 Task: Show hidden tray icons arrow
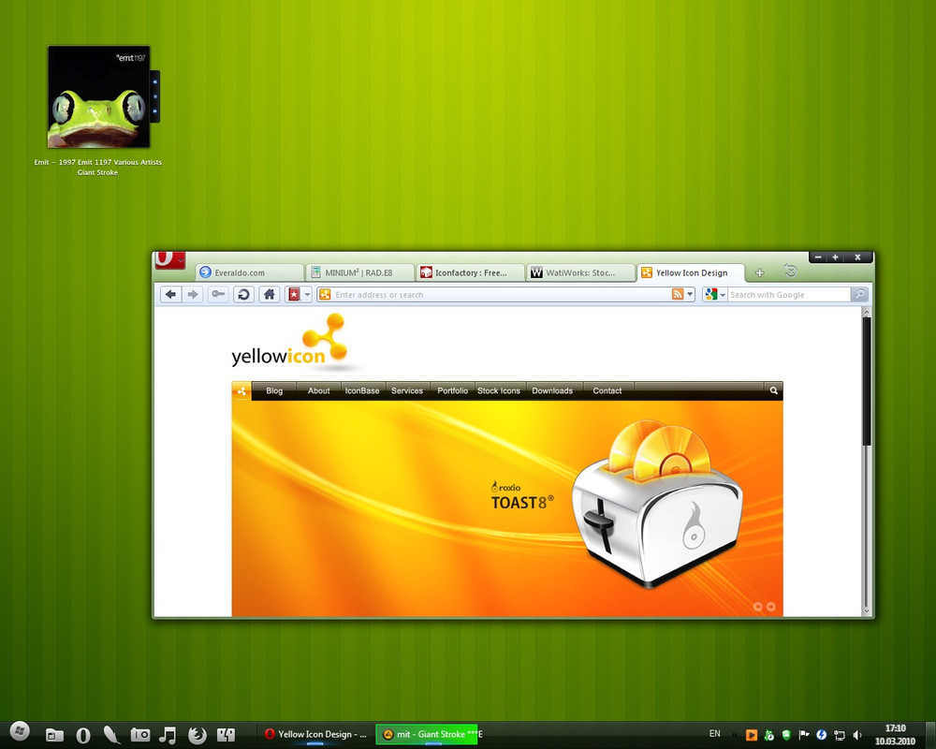click(x=734, y=735)
